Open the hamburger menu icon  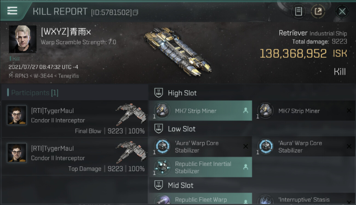(x=12, y=11)
